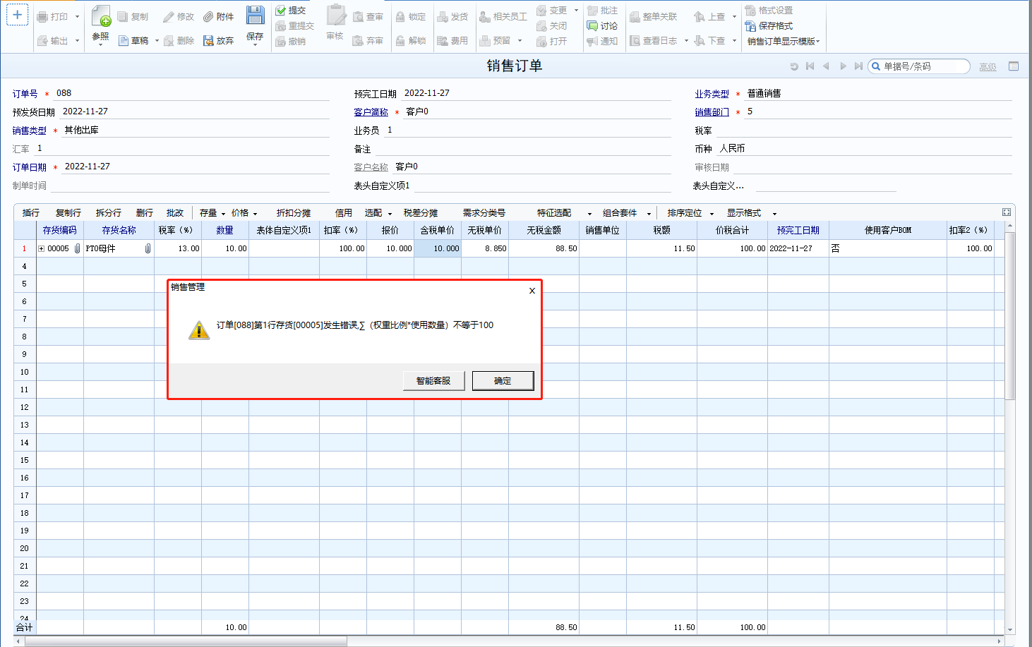This screenshot has width=1032, height=647.
Task: Click the Discard (放弃) toolbar icon
Action: 209,41
